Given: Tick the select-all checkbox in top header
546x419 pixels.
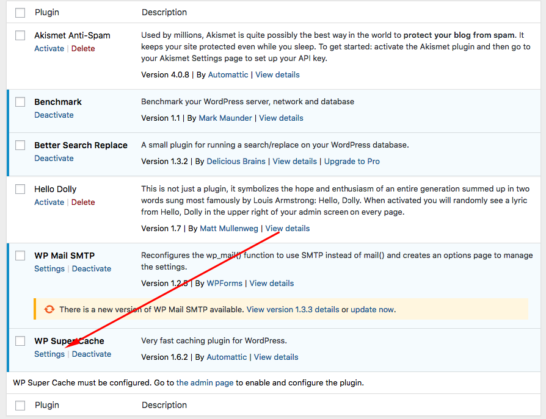Looking at the screenshot, I should 20,13.
